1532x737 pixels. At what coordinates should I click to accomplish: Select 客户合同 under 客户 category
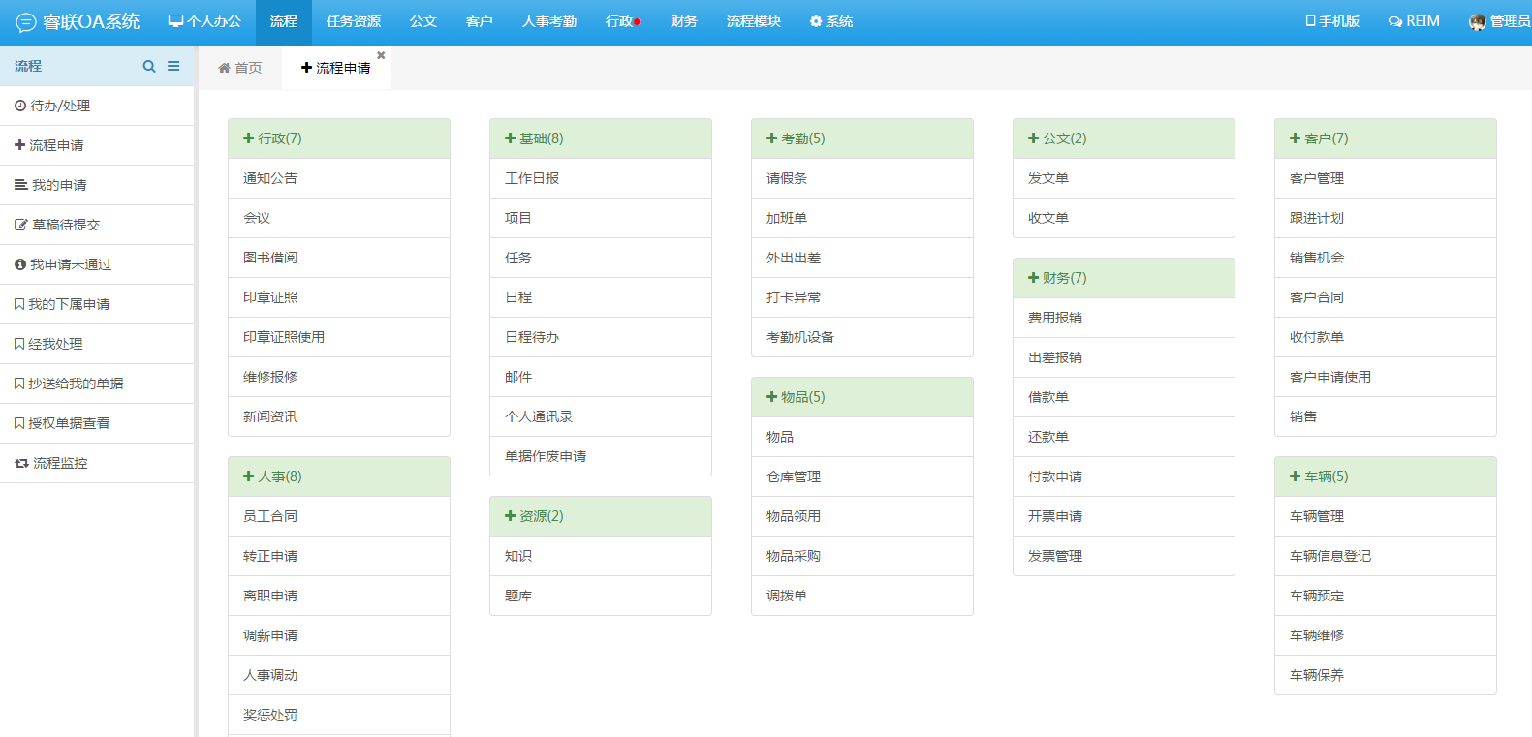pos(1317,297)
